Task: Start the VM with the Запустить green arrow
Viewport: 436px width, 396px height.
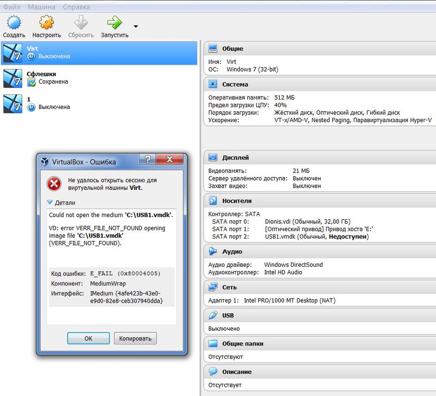Action: pos(115,23)
